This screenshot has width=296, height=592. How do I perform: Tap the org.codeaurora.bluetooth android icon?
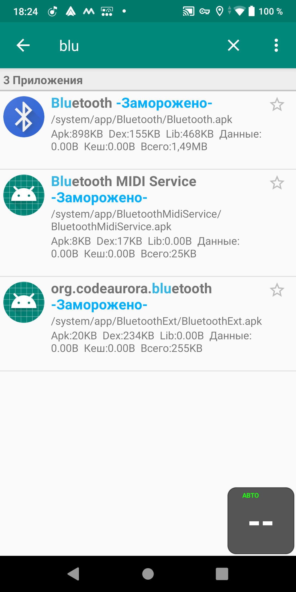(24, 302)
